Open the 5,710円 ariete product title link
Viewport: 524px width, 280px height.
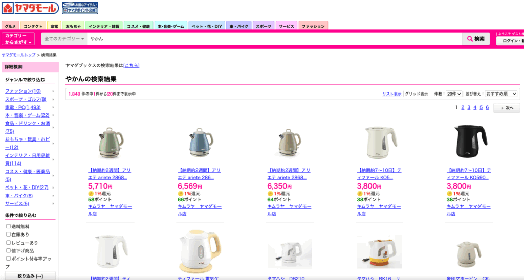click(110, 174)
